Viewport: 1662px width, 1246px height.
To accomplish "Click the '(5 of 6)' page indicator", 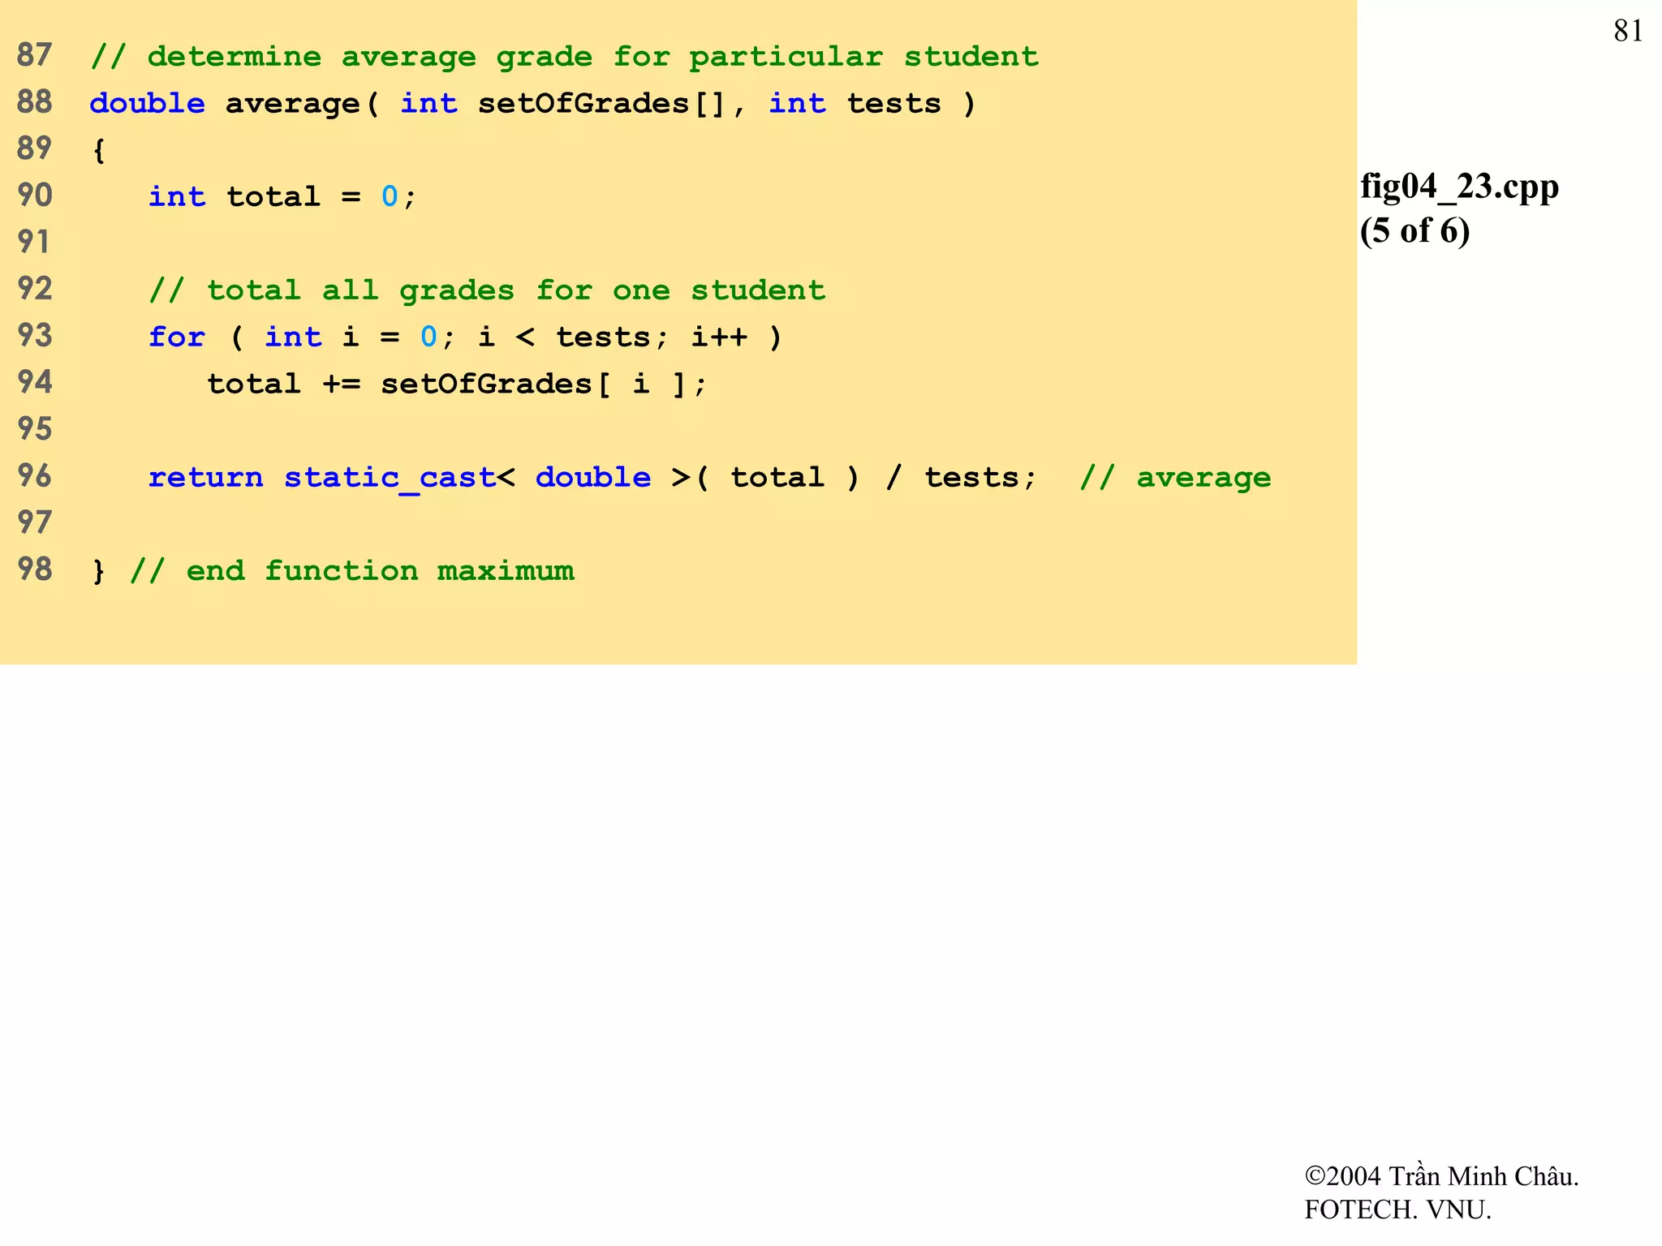I will point(1414,231).
